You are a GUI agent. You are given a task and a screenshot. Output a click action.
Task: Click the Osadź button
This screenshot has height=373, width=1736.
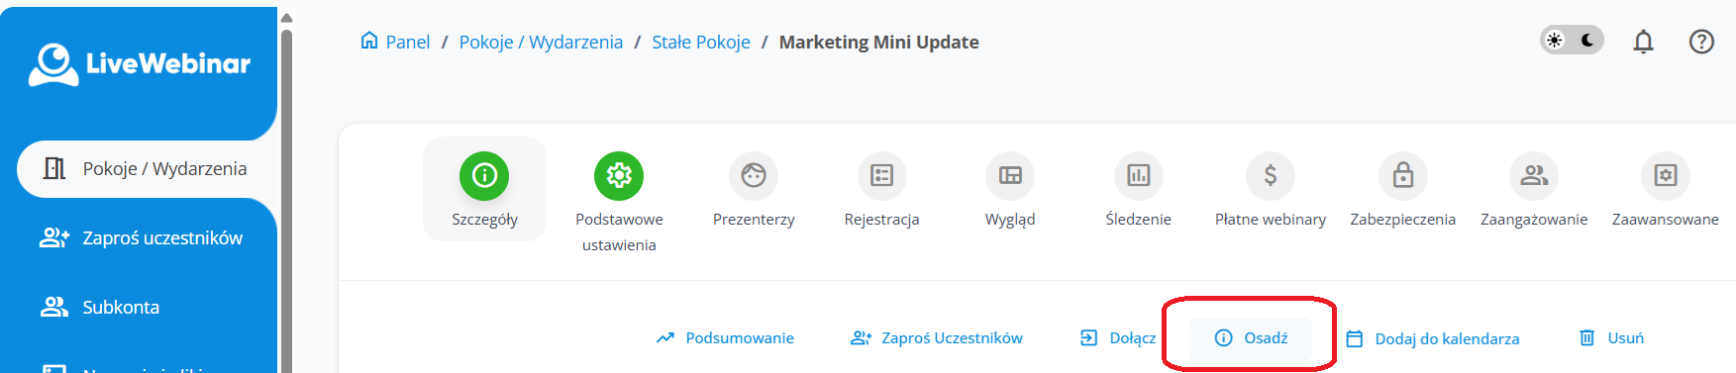coord(1251,338)
